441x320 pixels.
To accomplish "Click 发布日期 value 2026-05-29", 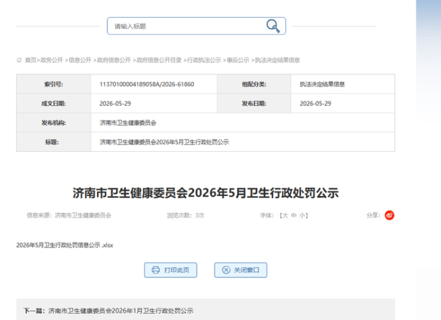I will [315, 104].
